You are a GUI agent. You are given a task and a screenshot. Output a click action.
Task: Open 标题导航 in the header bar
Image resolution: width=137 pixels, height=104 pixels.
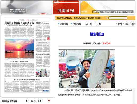click(x=107, y=12)
